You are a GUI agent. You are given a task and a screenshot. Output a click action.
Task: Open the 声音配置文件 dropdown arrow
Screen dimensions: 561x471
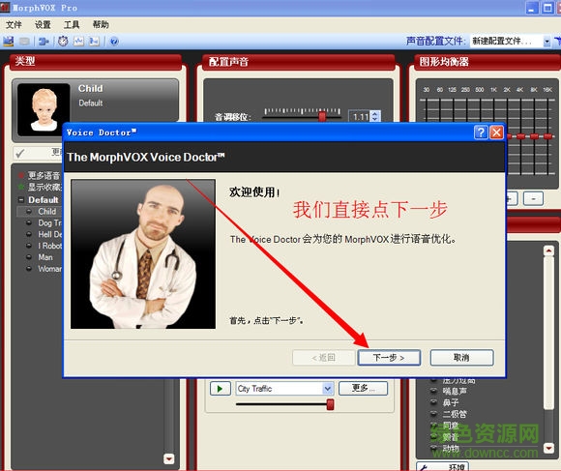pos(546,42)
